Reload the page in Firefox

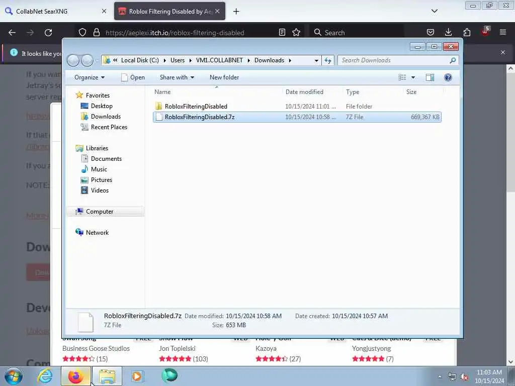[x=48, y=33]
